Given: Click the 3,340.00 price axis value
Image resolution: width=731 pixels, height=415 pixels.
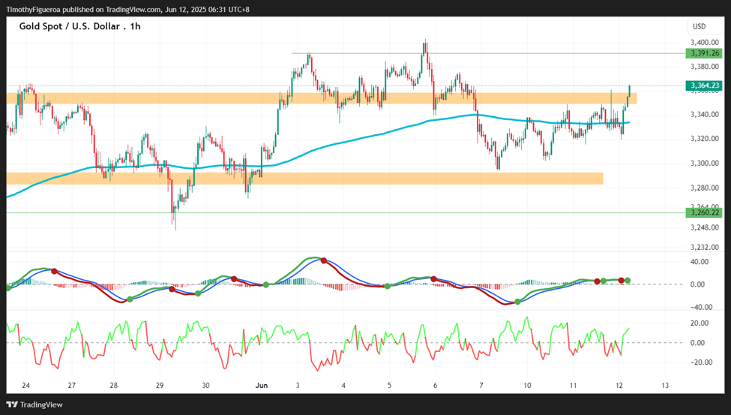Looking at the screenshot, I should (x=705, y=114).
